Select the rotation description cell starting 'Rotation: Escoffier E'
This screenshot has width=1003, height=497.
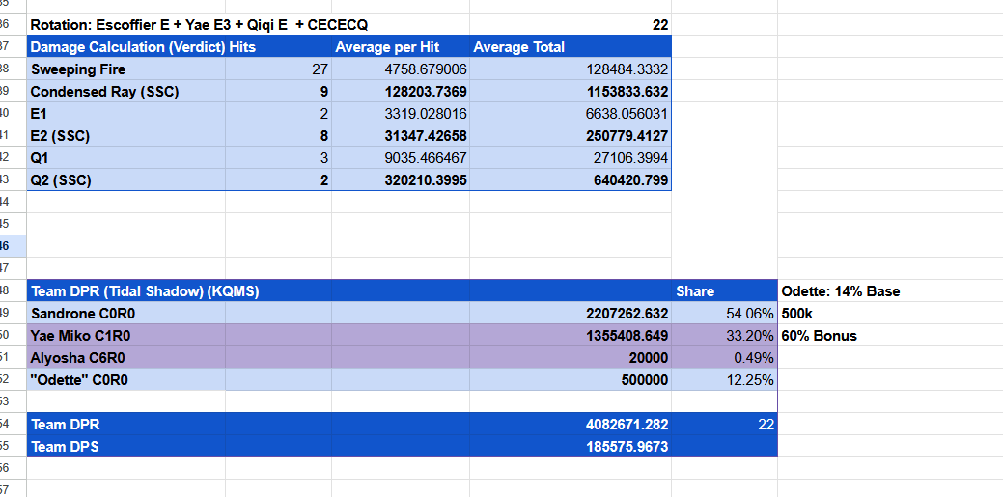click(x=248, y=25)
